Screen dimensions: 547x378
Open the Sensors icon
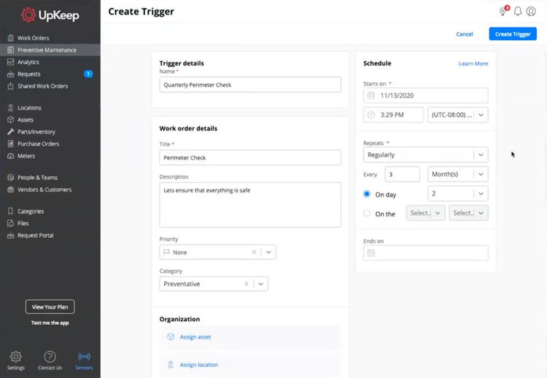coord(84,357)
